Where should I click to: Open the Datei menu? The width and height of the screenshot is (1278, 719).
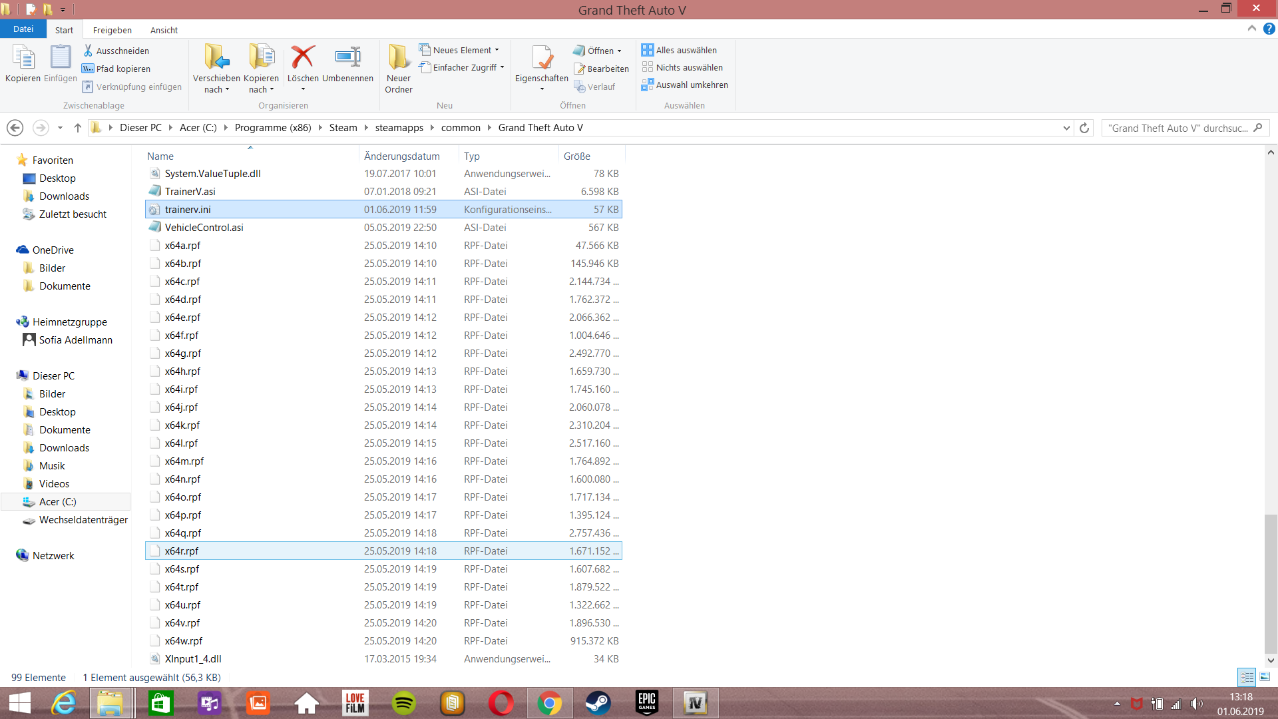click(x=23, y=29)
